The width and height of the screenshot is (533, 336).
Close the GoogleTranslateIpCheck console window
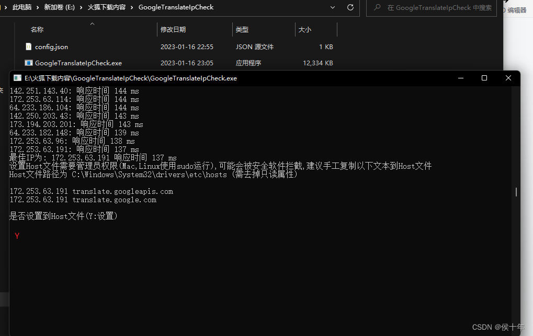tap(508, 78)
